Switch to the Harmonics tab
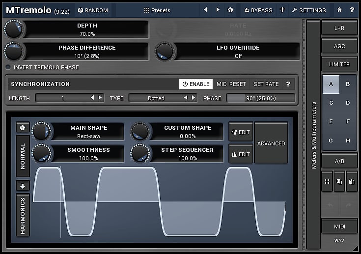Screen dimensions: 361x254 23,215
